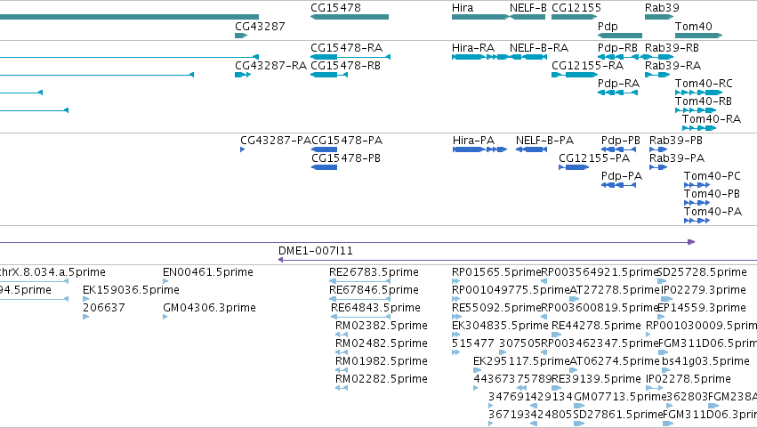Click the Pdp-PA protein feature

pyautogui.click(x=618, y=185)
